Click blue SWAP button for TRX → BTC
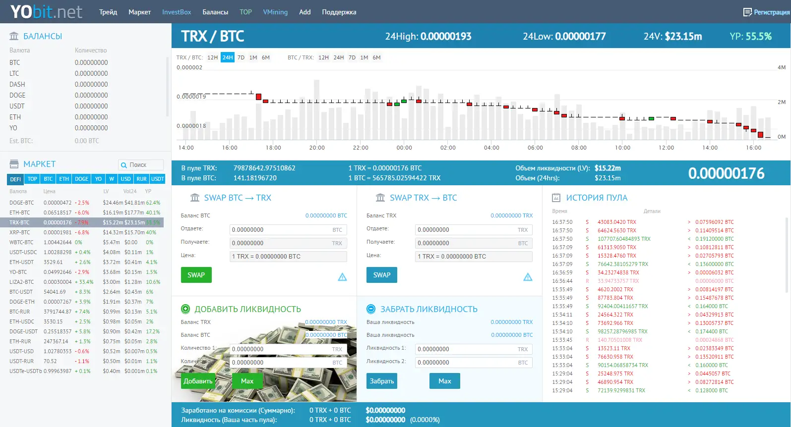The image size is (791, 427). point(382,275)
